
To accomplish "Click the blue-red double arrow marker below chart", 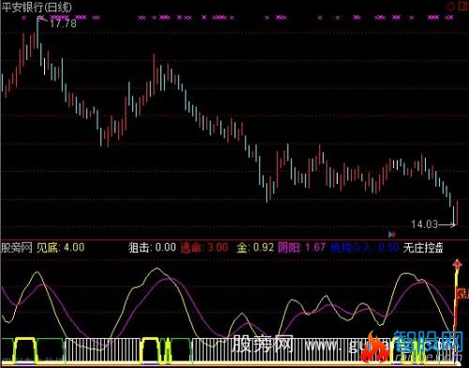I will click(x=392, y=235).
